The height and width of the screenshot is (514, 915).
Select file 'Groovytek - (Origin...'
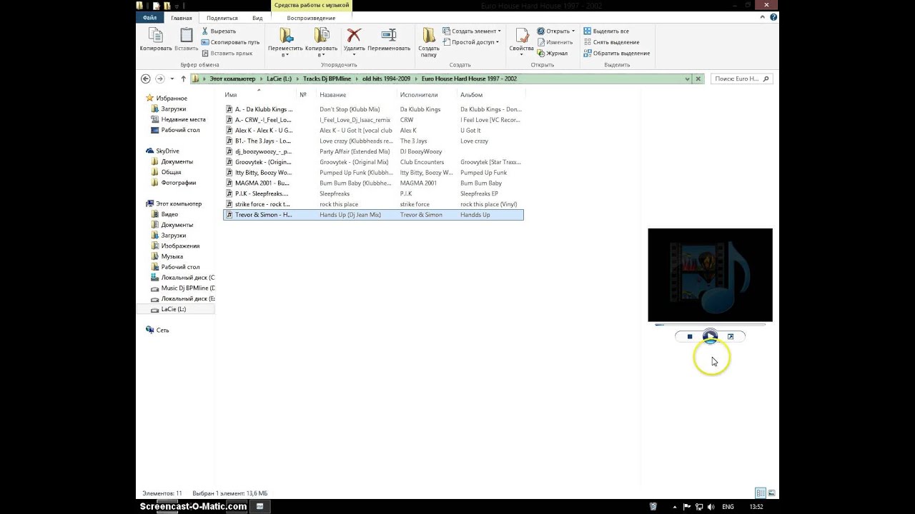263,162
